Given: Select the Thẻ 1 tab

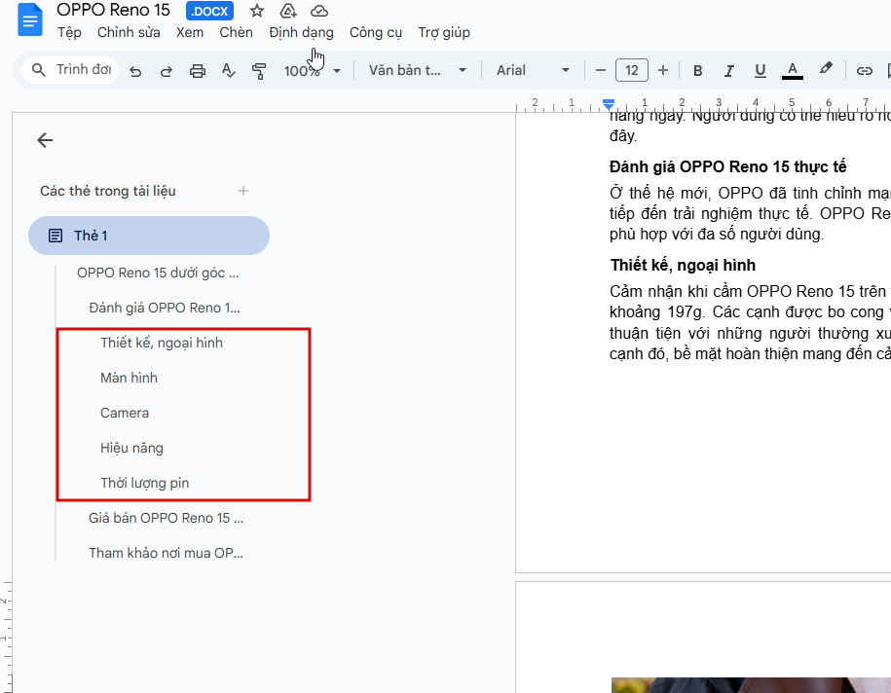Looking at the screenshot, I should [x=149, y=236].
